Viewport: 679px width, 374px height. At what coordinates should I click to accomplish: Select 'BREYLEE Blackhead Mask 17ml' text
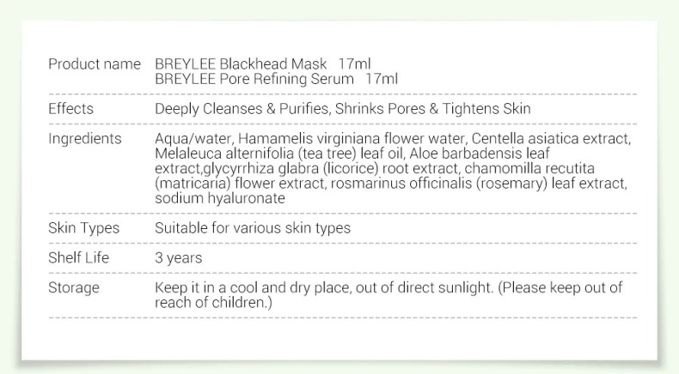tap(263, 64)
